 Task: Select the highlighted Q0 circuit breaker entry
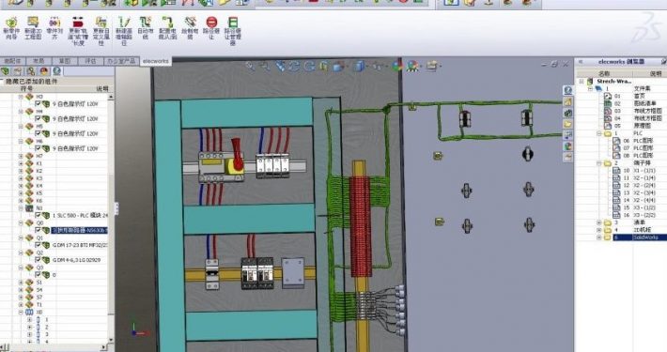pos(79,230)
